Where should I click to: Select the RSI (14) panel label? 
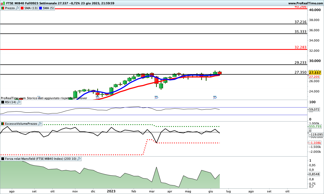(x=11, y=102)
